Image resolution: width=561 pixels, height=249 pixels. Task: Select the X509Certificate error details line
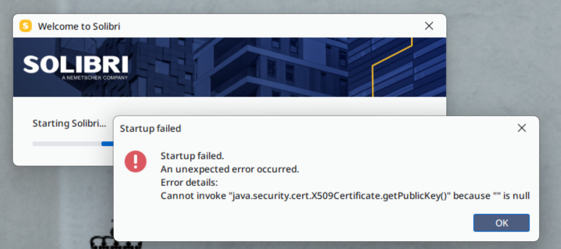point(345,196)
